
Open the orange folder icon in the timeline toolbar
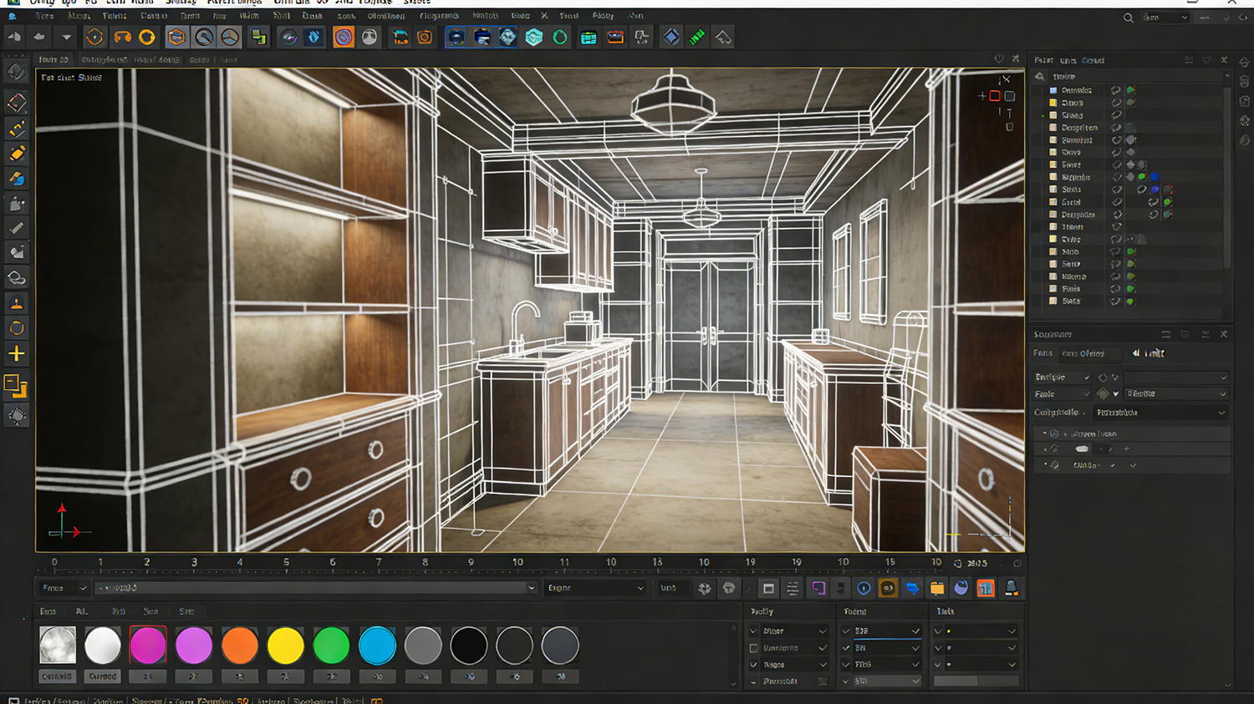tap(937, 588)
